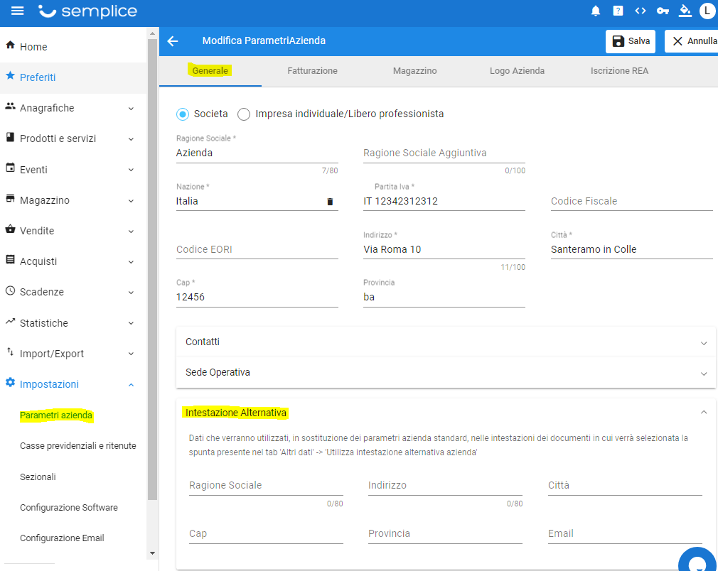Click the Home house icon
The image size is (718, 571).
pyautogui.click(x=10, y=45)
